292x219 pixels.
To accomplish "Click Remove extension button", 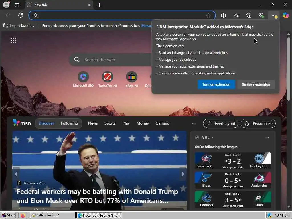I will [x=256, y=84].
